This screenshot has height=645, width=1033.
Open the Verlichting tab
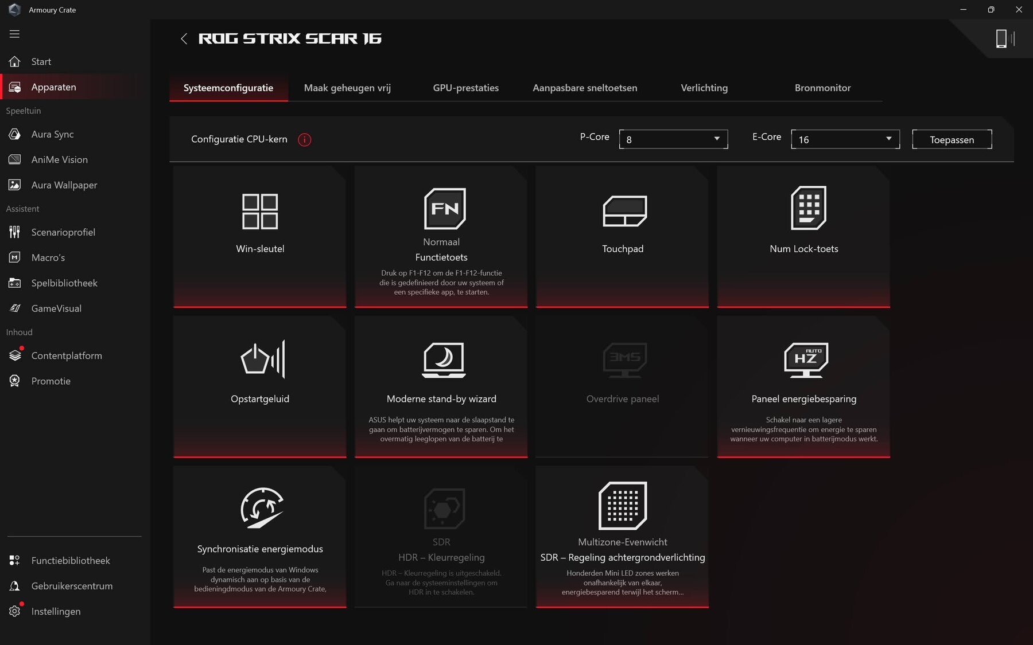point(704,88)
